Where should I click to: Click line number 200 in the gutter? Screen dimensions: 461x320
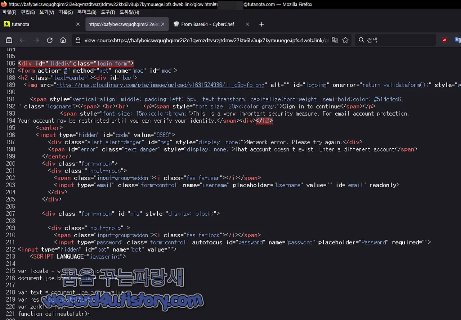tap(10, 164)
